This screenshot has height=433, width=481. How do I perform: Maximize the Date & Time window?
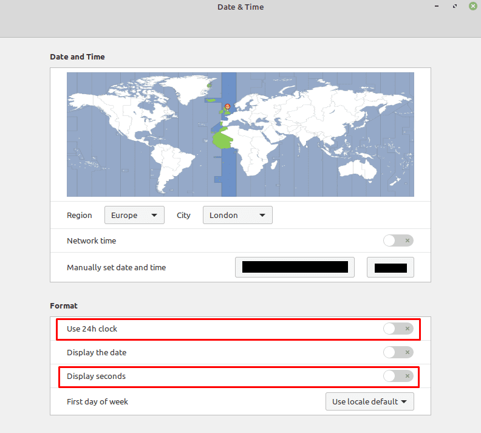[455, 6]
